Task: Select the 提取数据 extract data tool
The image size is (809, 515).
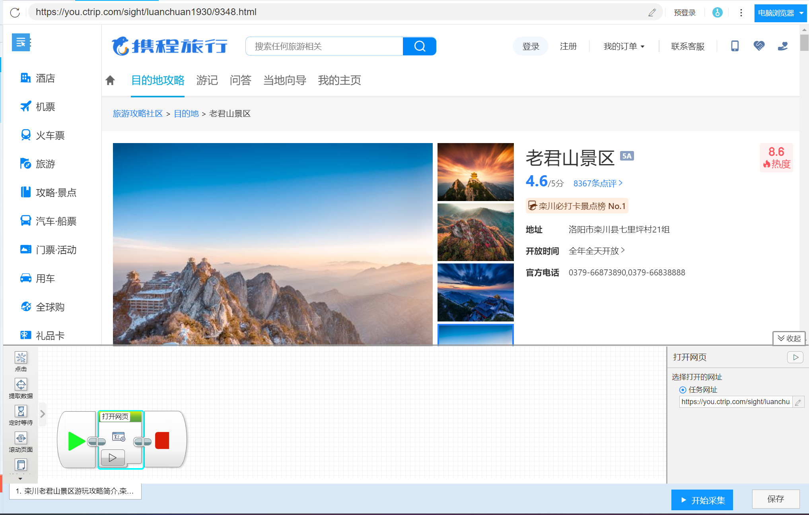Action: pyautogui.click(x=21, y=385)
